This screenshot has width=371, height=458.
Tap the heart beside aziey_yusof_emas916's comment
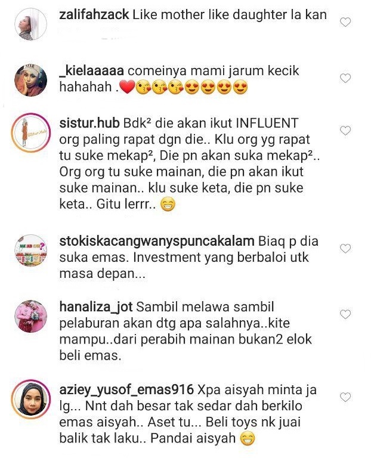345,397
